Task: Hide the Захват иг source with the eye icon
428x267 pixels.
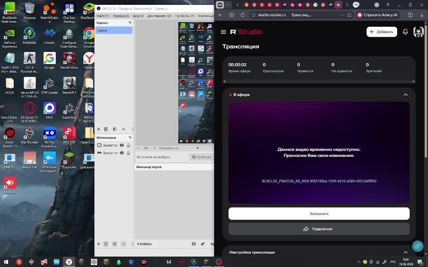Action: [122, 153]
